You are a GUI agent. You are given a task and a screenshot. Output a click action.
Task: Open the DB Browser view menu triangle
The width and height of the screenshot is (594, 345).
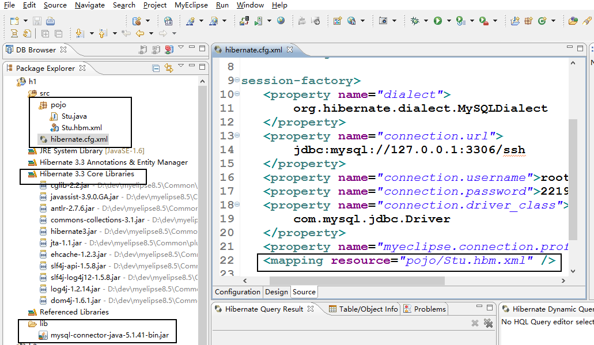tap(181, 47)
